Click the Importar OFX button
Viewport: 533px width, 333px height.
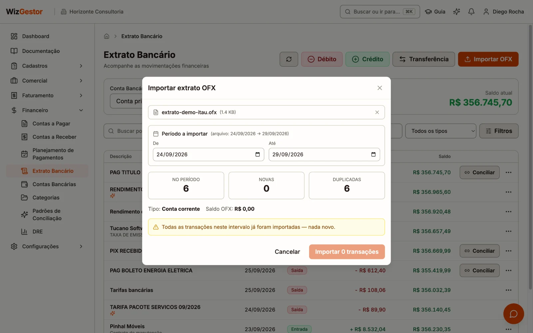click(x=488, y=59)
